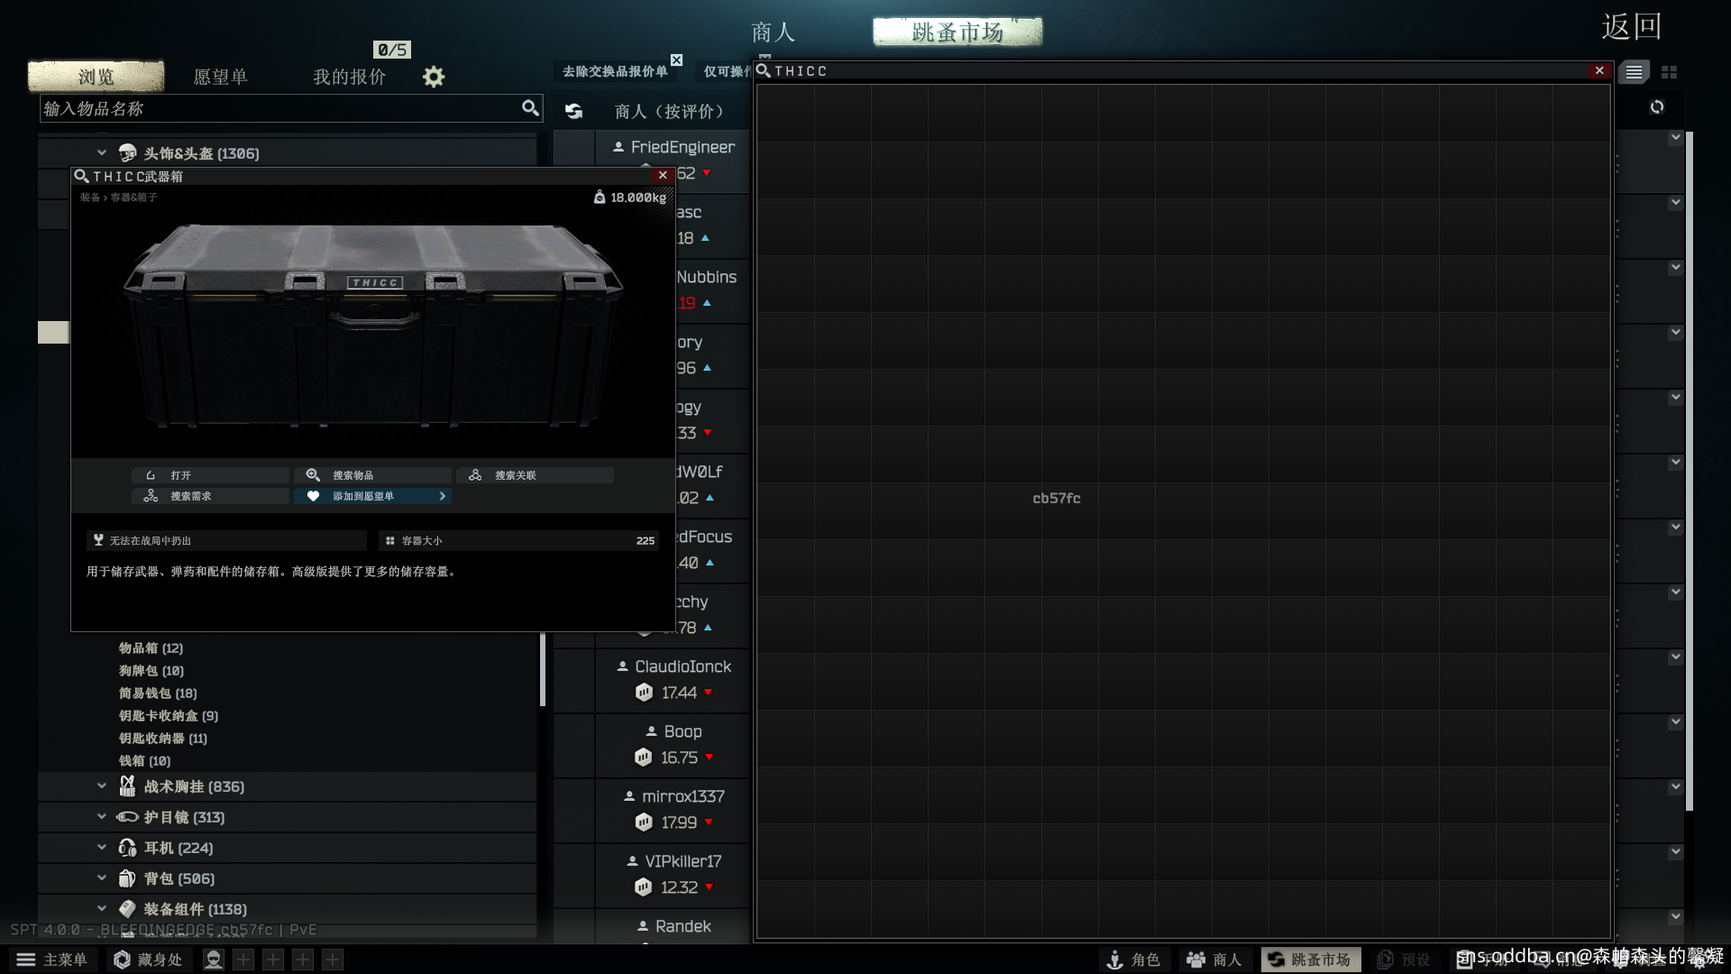The height and width of the screenshot is (974, 1731).
Task: Close the THICC武器箱 inspect window
Action: (663, 176)
